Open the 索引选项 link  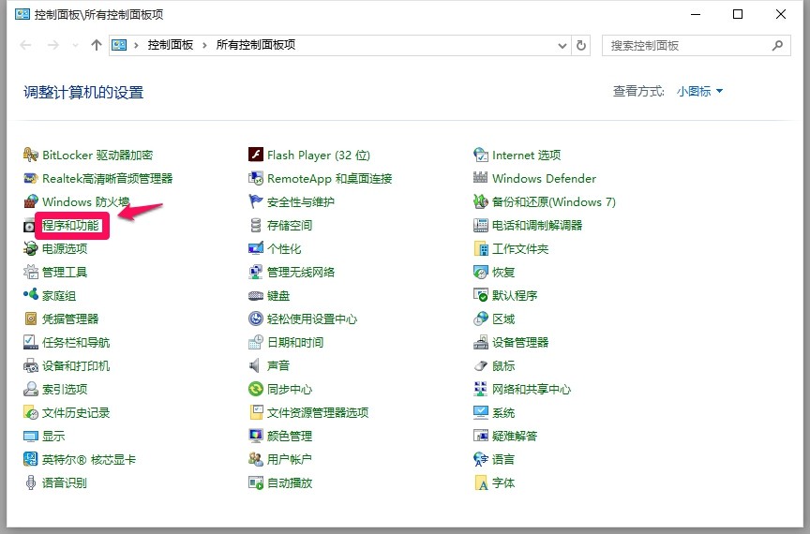click(65, 389)
